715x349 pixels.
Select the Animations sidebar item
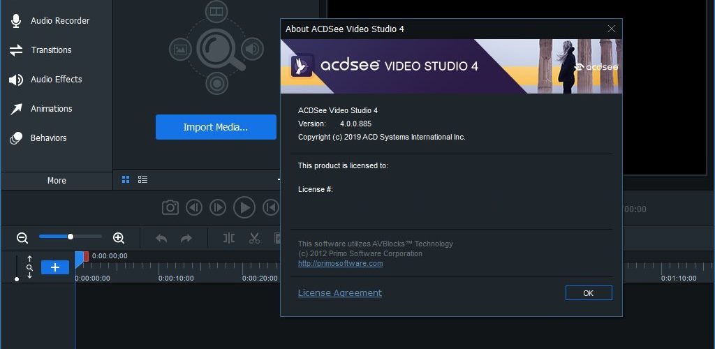click(x=57, y=108)
